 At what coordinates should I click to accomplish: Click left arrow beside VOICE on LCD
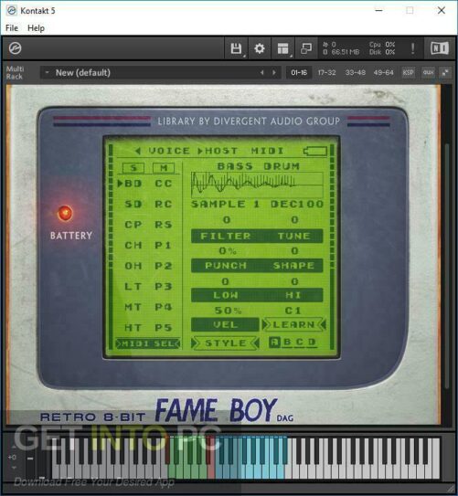pos(138,151)
